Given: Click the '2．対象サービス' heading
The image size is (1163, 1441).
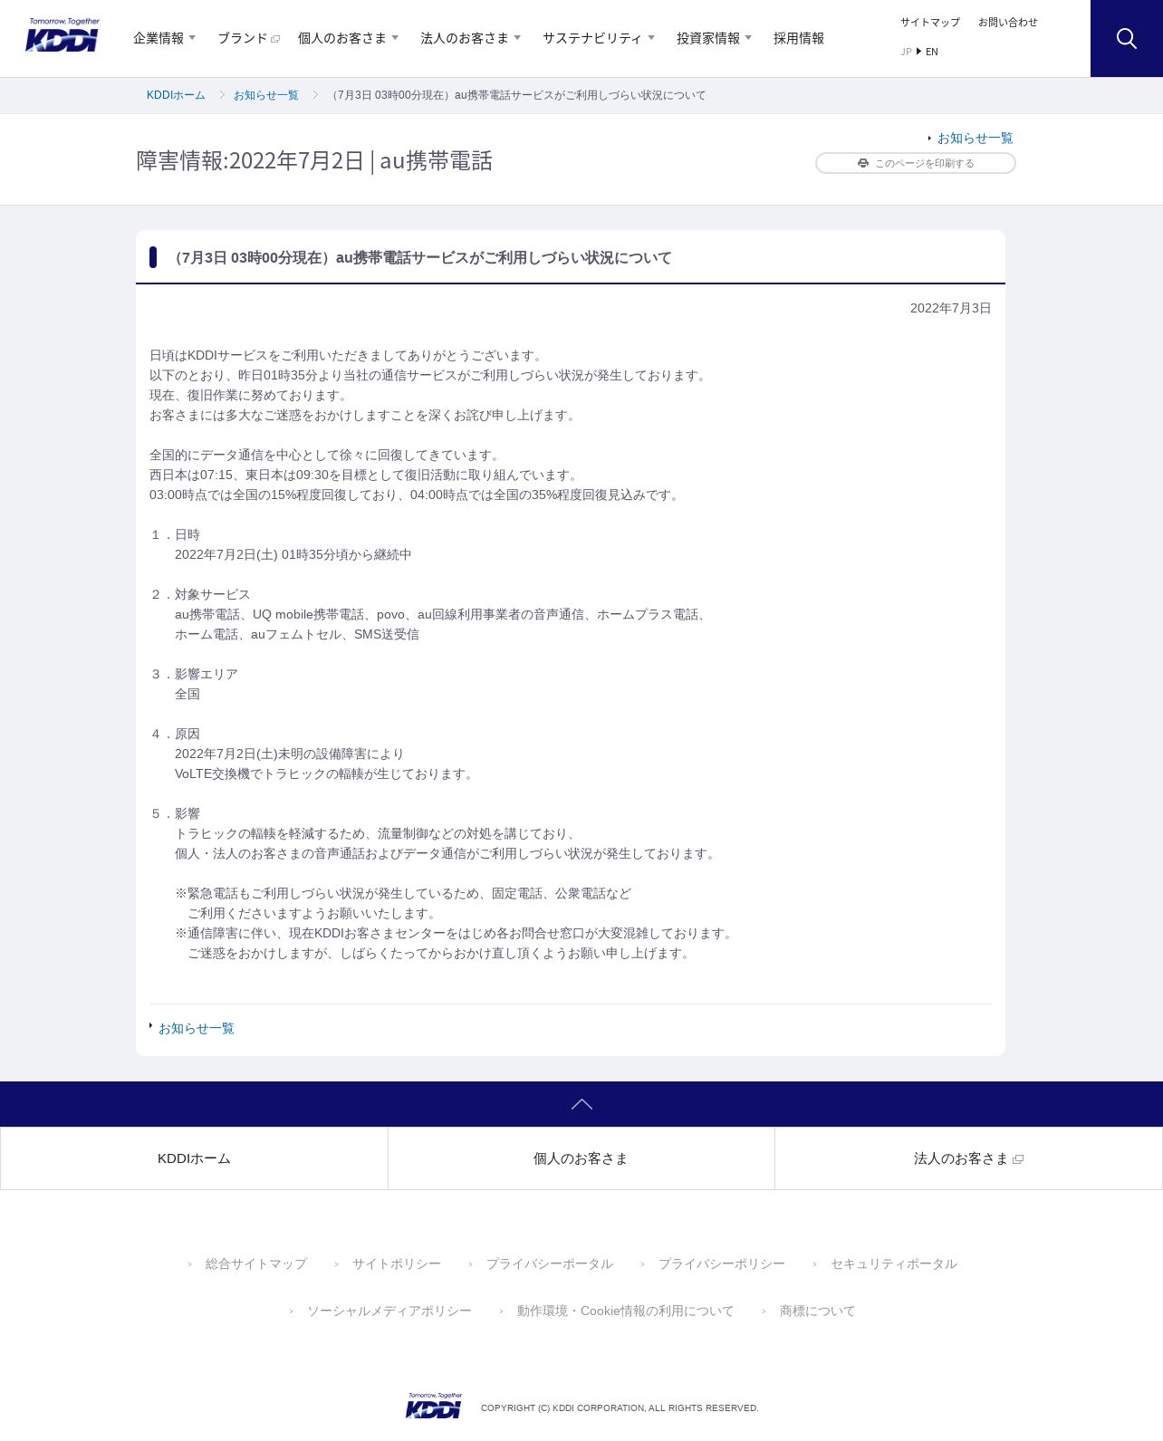Looking at the screenshot, I should [200, 594].
